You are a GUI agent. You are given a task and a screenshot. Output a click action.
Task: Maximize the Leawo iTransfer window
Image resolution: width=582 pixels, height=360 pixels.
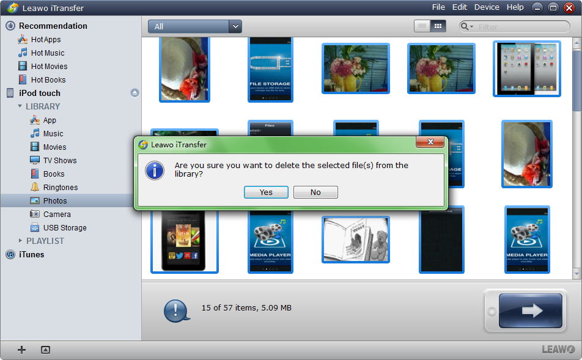(553, 8)
